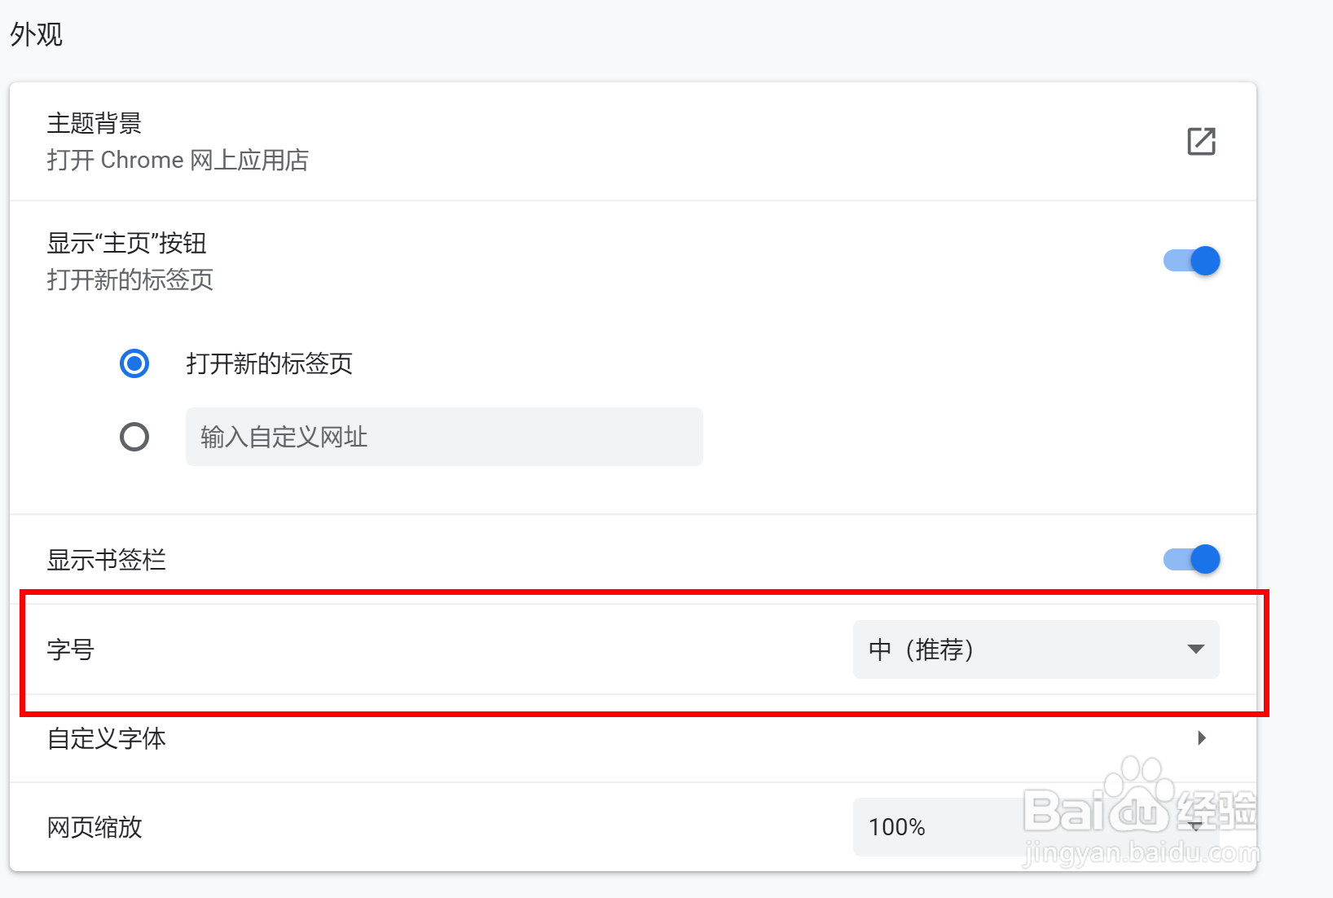
Task: Click the 主题背景 title text
Action: tap(95, 123)
